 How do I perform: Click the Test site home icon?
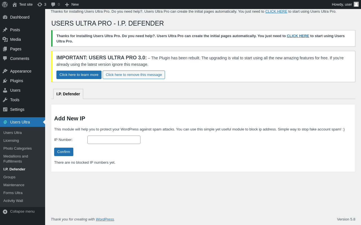tap(15, 4)
